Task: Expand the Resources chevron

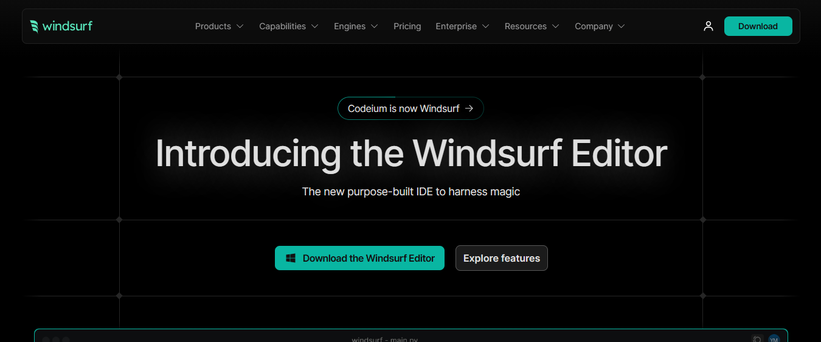Action: [x=555, y=26]
